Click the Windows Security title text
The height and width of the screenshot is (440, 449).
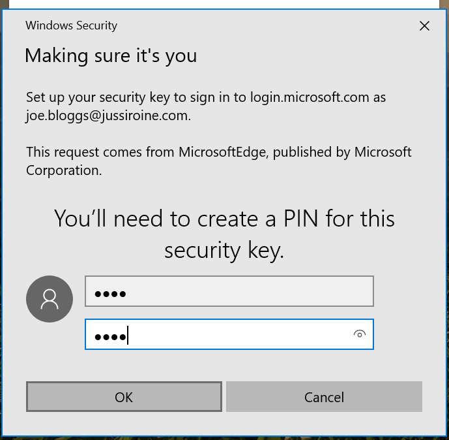click(x=71, y=25)
